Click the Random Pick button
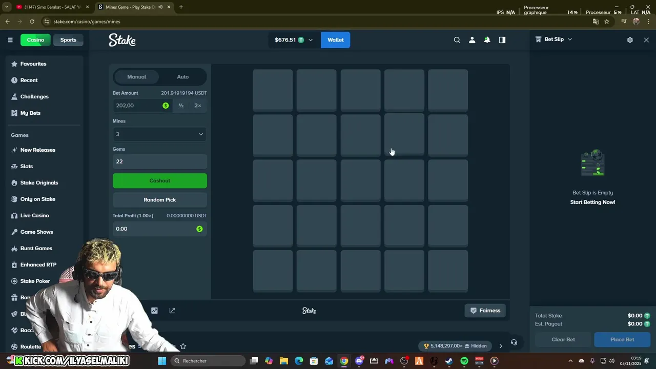Screen dimensions: 656x369 pos(160,200)
